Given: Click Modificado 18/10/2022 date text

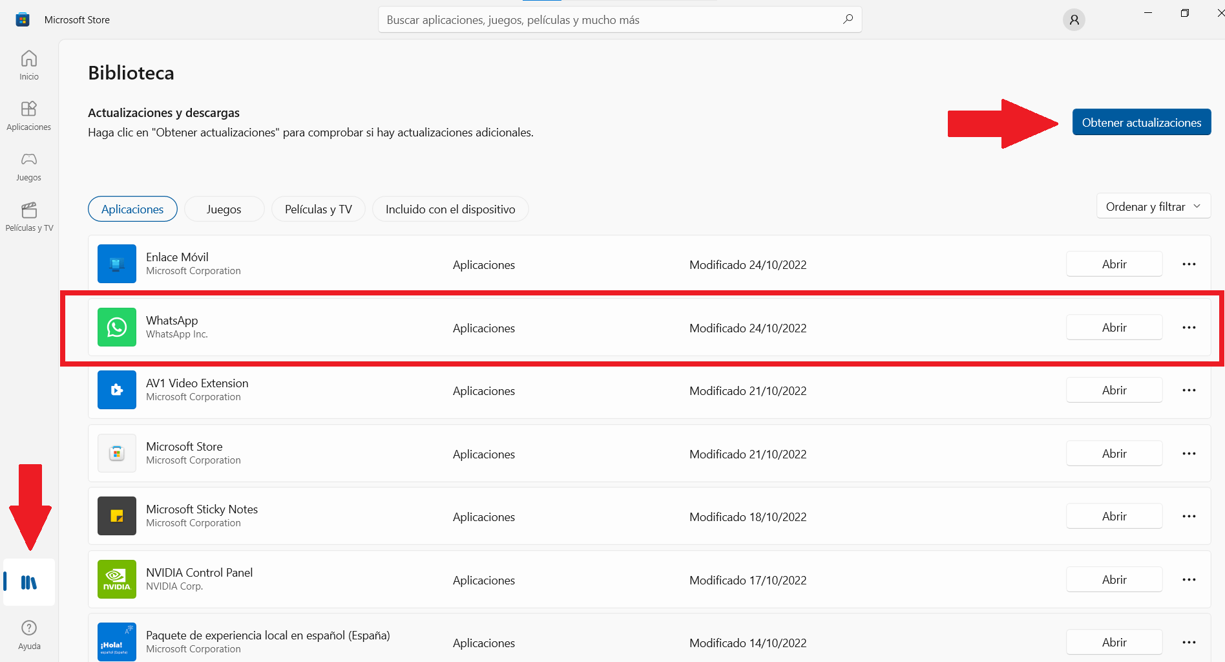Looking at the screenshot, I should (748, 517).
